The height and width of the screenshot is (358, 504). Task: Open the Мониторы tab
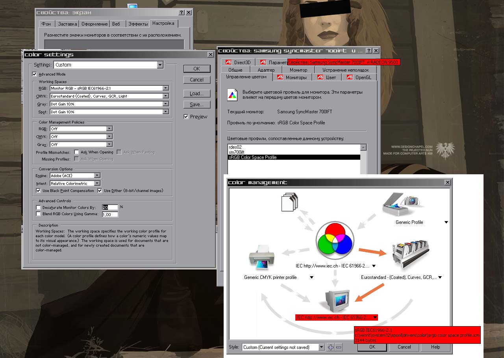pyautogui.click(x=292, y=78)
